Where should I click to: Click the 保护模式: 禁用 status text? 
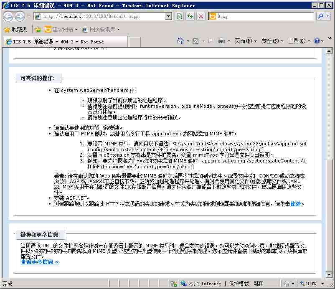coord(246,284)
